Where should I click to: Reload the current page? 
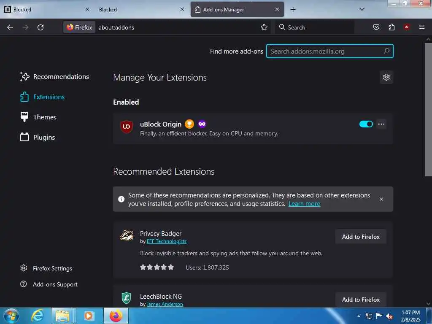pyautogui.click(x=40, y=27)
